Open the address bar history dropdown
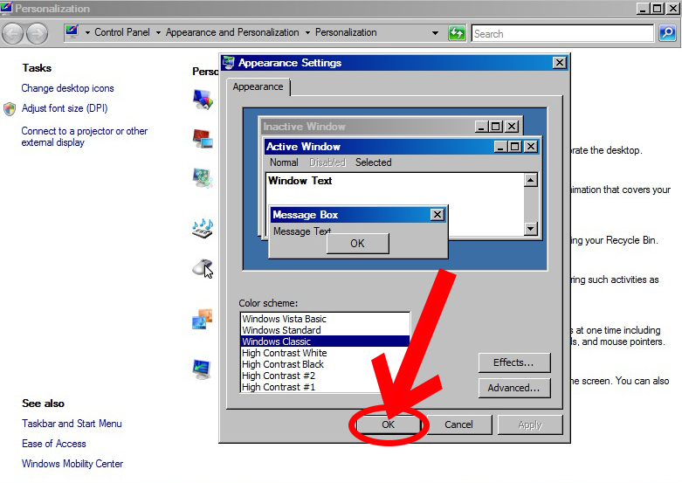The height and width of the screenshot is (483, 682). [435, 33]
